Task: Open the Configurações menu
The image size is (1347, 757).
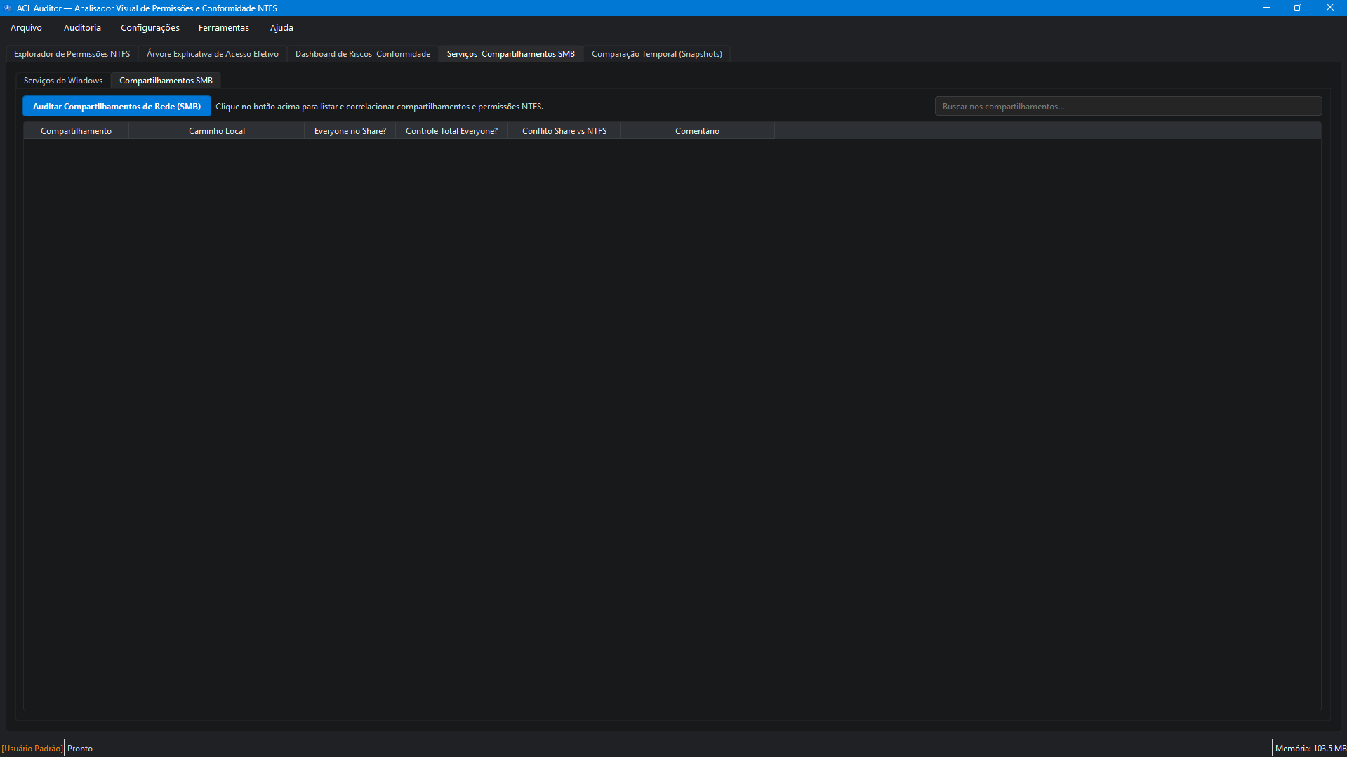Action: pos(150,28)
